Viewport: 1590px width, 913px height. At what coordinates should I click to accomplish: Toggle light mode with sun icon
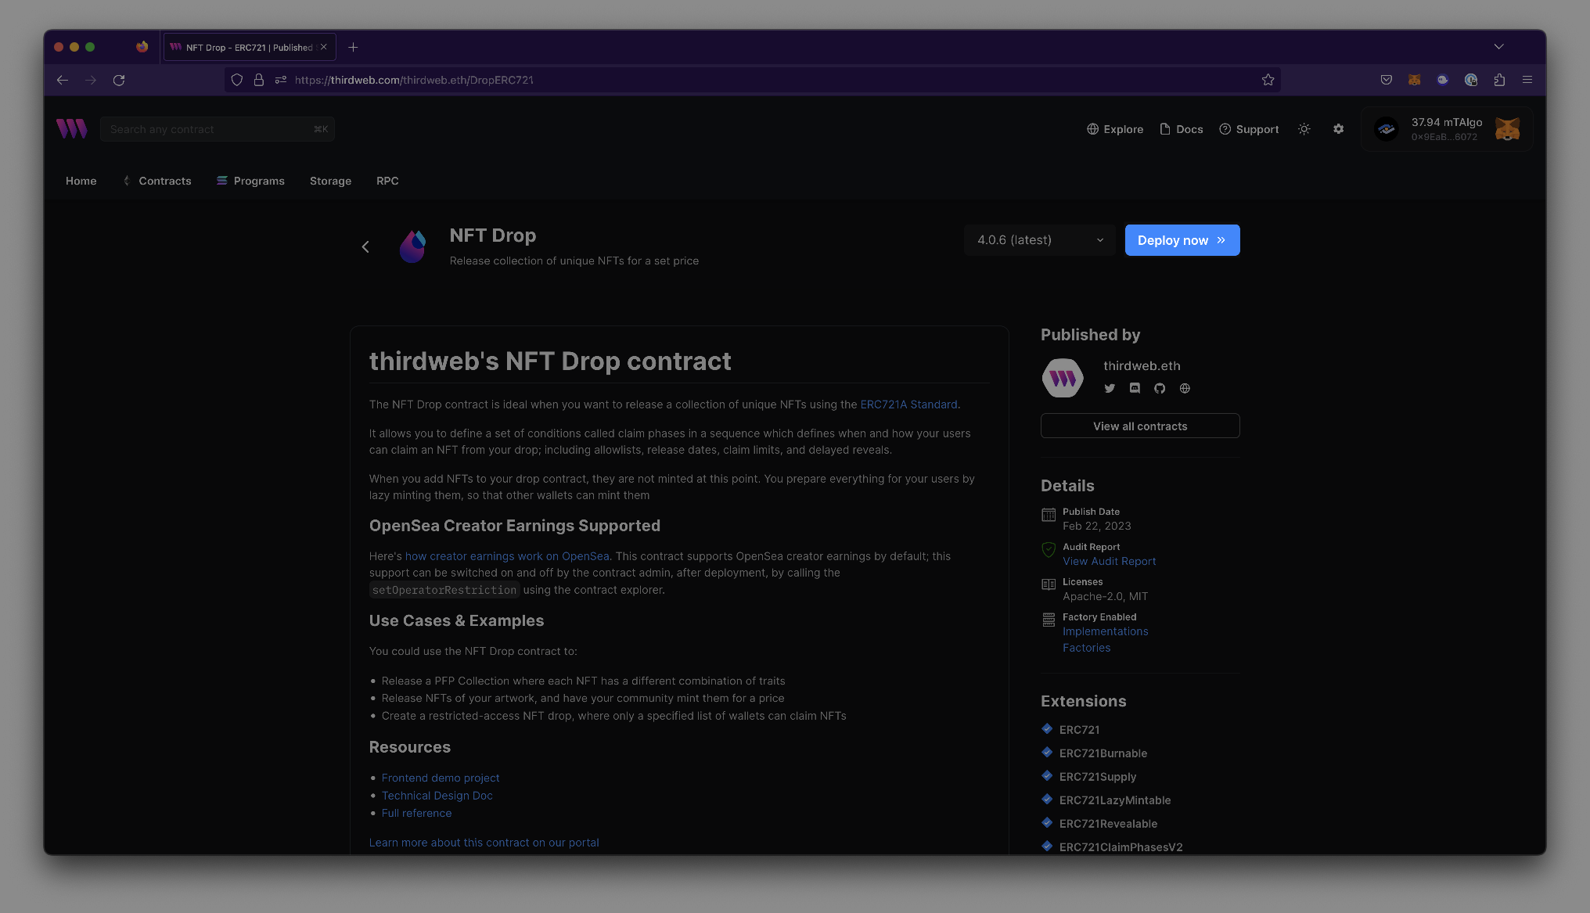tap(1304, 129)
